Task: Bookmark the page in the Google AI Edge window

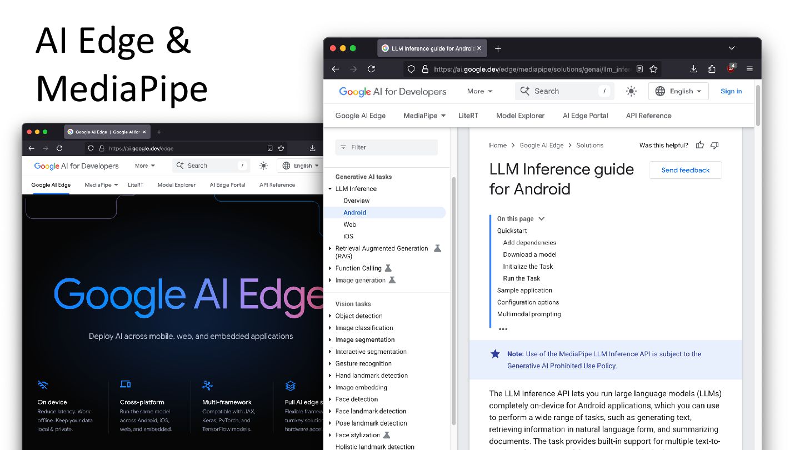Action: 281,148
